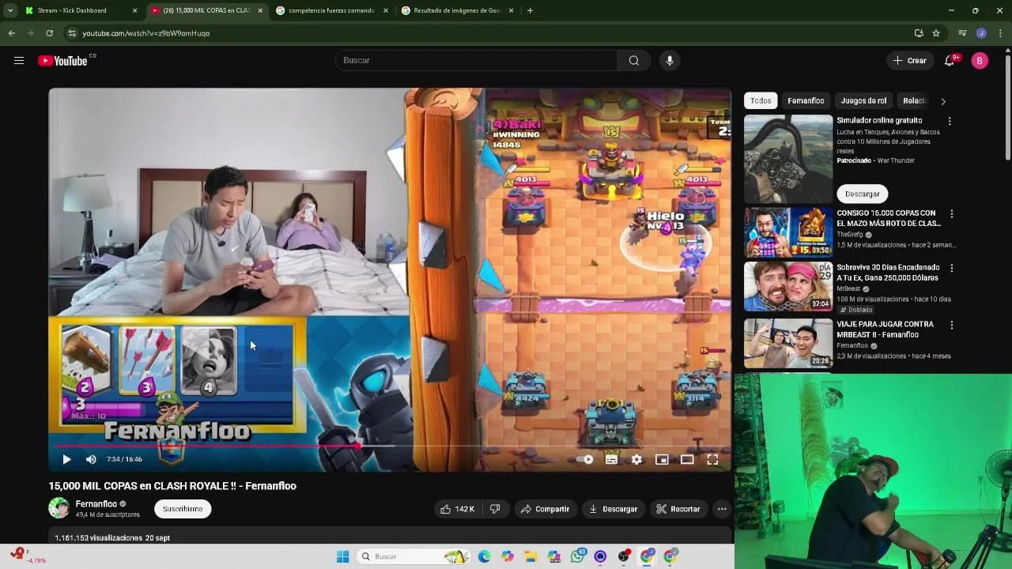Select the Juegos de rol chip
Screen dimensions: 1012x569
coord(863,100)
